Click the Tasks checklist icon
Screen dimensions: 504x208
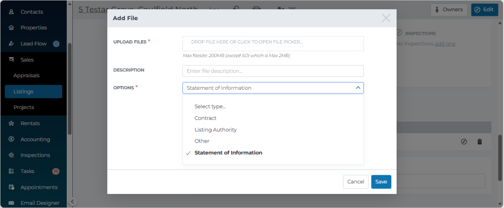pos(11,171)
